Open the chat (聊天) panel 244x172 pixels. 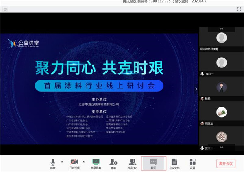point(153,163)
